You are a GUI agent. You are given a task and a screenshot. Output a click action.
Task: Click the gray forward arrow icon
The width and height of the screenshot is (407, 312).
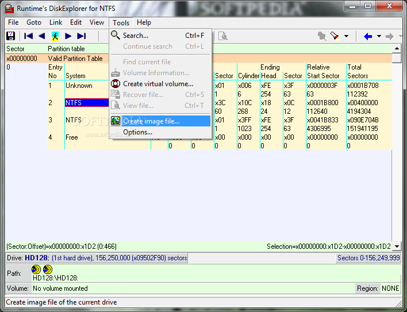coord(389,36)
